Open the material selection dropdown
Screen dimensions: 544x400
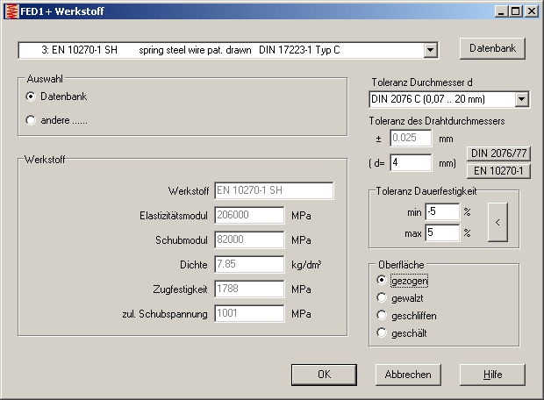click(430, 50)
